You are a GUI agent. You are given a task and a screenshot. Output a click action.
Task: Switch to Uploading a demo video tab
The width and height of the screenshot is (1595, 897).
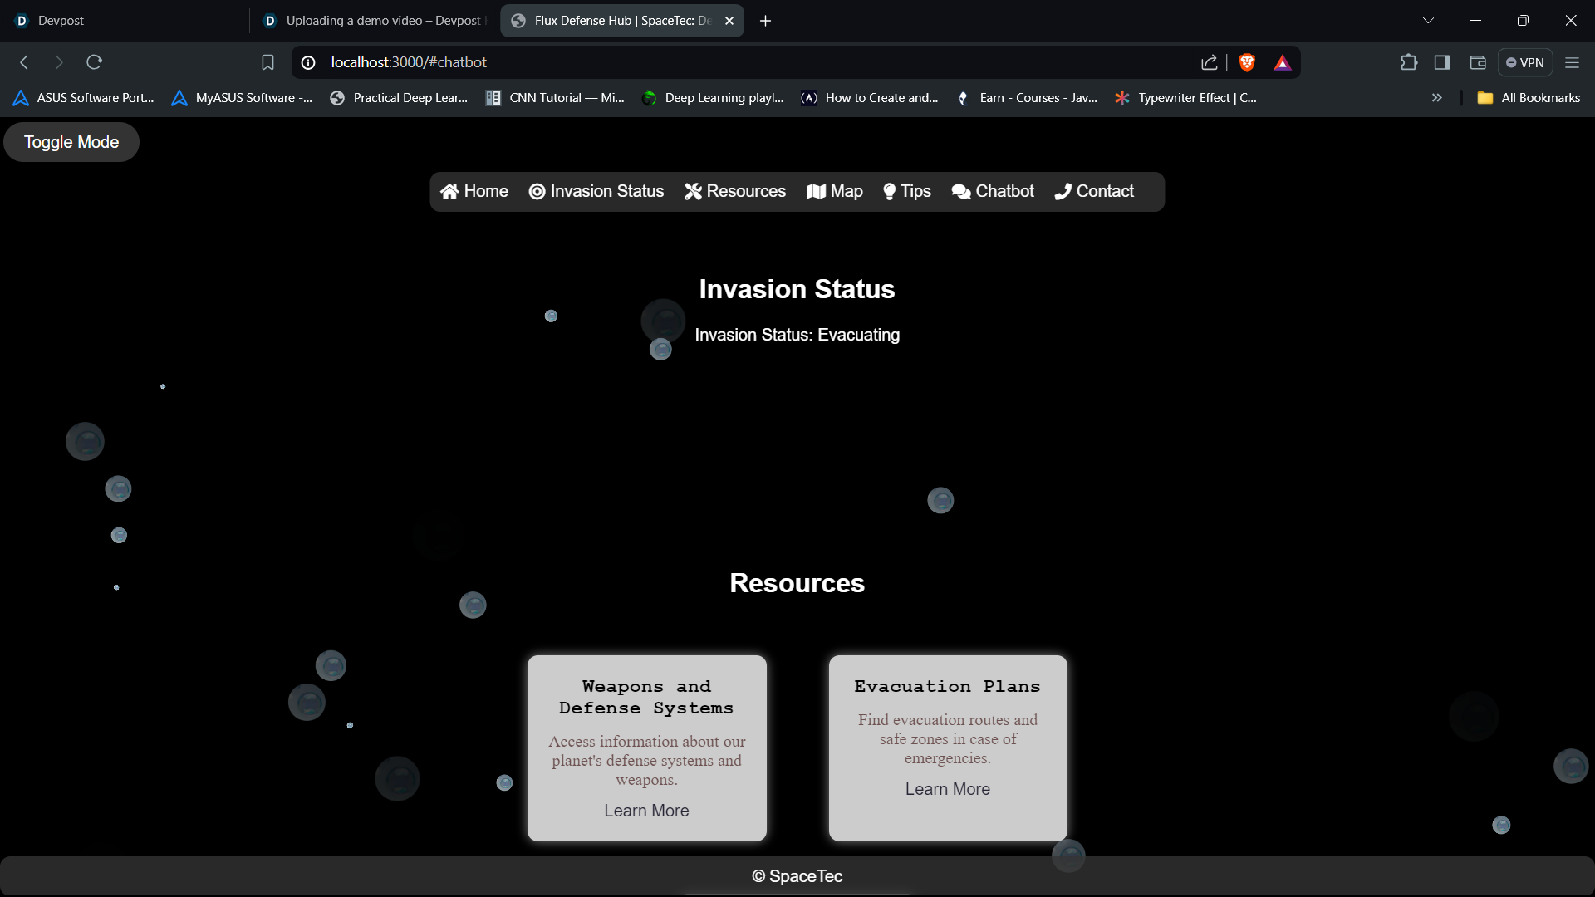click(374, 21)
